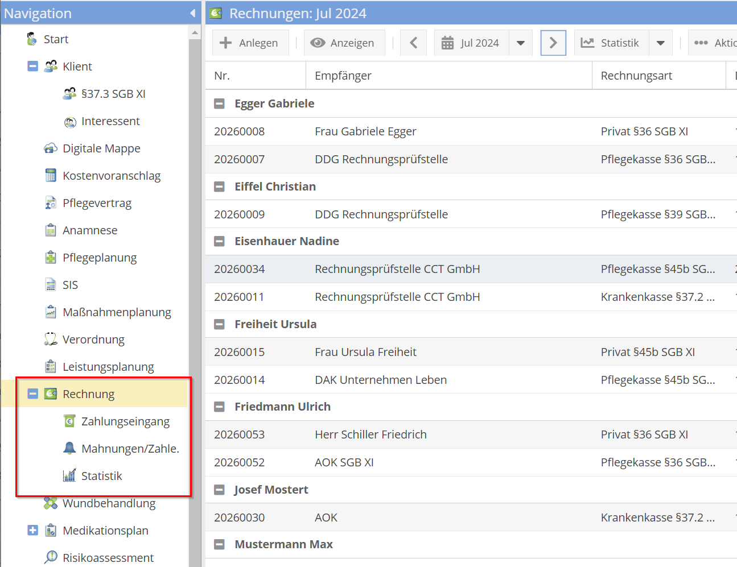Open Digitale Mappe cloud icon
The image size is (737, 567).
pyautogui.click(x=51, y=148)
